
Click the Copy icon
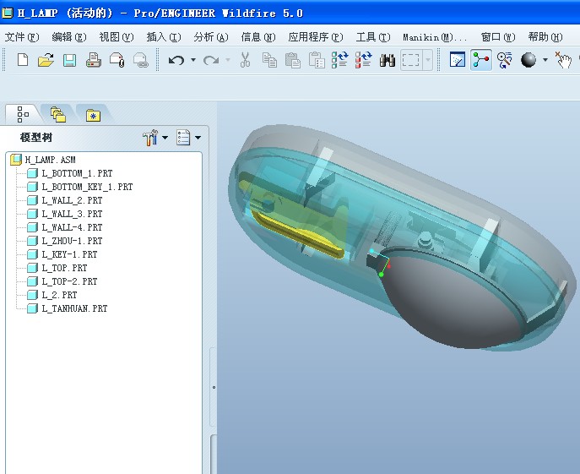click(x=269, y=60)
